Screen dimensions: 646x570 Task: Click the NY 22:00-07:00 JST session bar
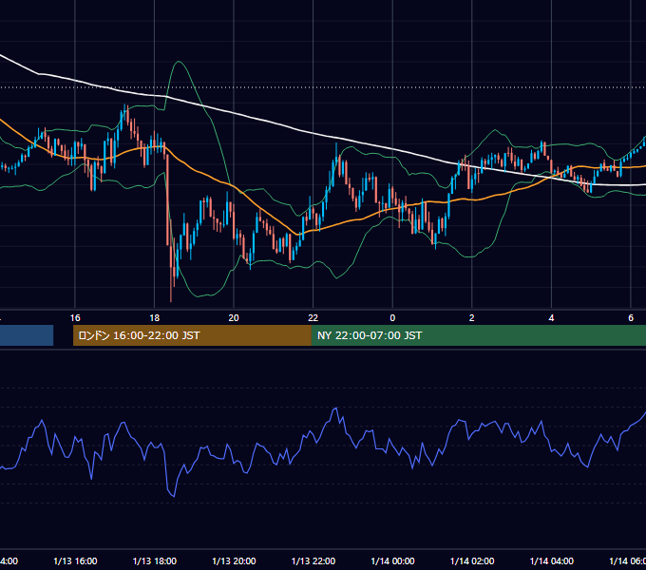coord(478,335)
